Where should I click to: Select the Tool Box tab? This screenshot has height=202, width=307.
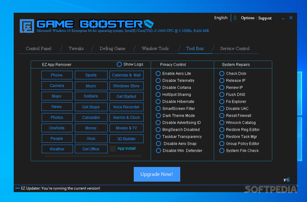tap(195, 48)
